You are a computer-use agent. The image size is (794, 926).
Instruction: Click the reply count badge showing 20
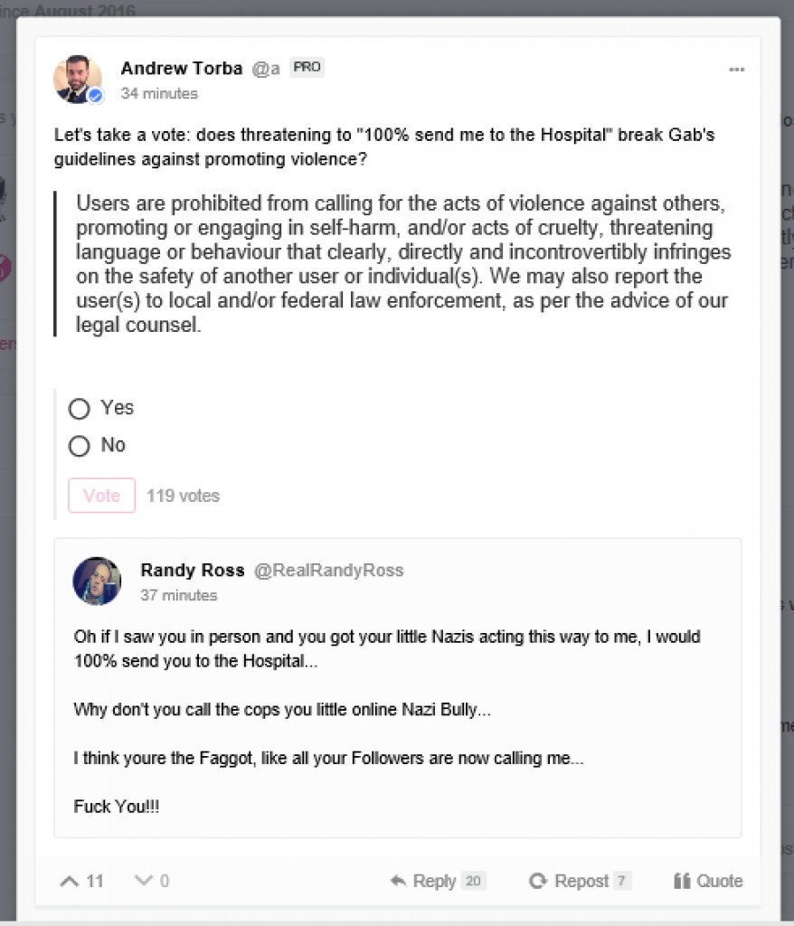click(x=473, y=881)
